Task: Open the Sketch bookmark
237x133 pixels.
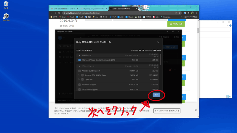Action: pyautogui.click(x=129, y=17)
